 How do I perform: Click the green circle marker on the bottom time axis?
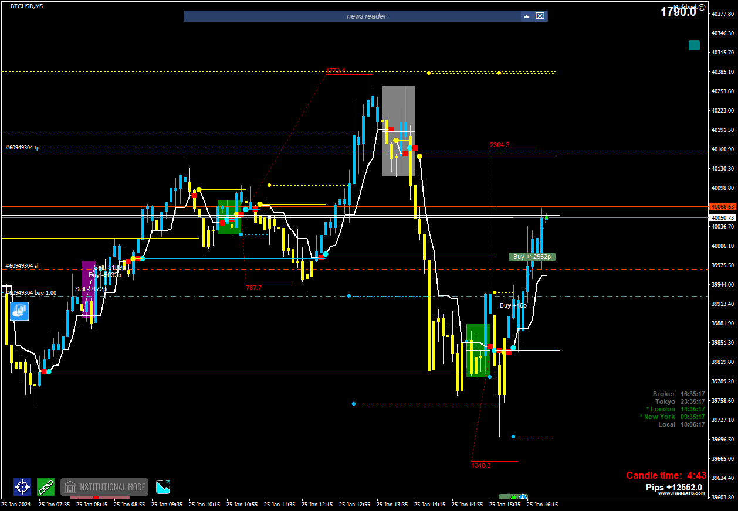tap(513, 498)
